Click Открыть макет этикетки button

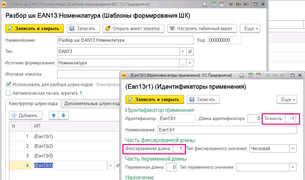coord(133,28)
